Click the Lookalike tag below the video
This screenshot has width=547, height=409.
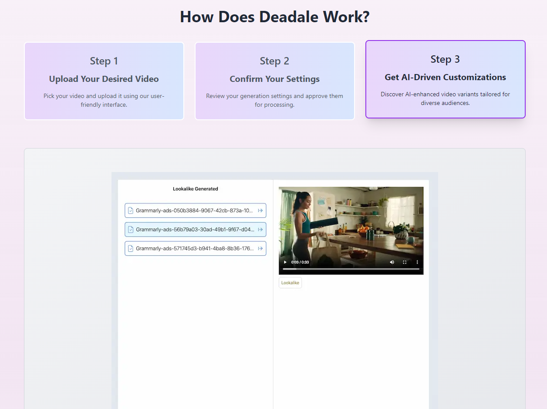pyautogui.click(x=290, y=283)
